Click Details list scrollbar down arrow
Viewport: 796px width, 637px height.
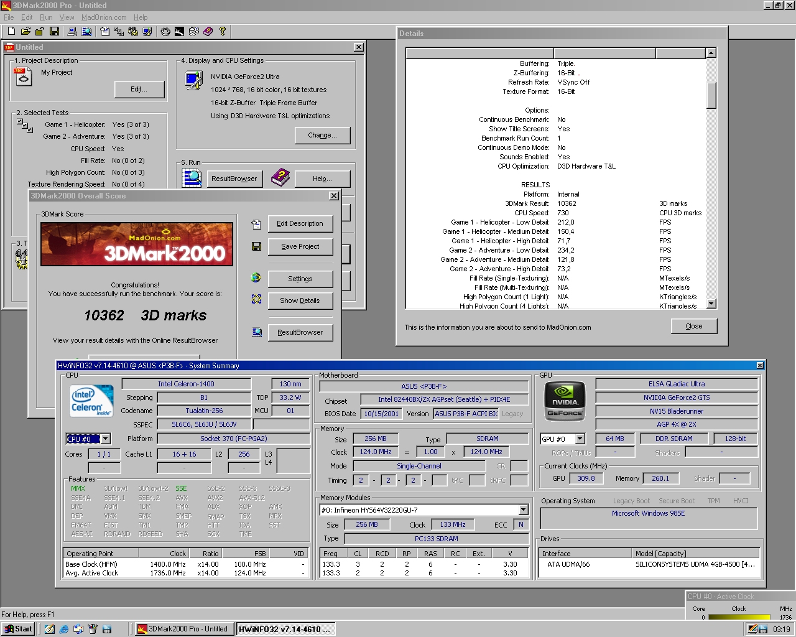(711, 304)
